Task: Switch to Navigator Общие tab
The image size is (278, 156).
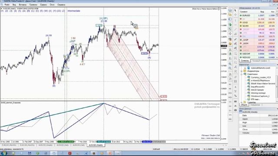Action: click(x=244, y=105)
